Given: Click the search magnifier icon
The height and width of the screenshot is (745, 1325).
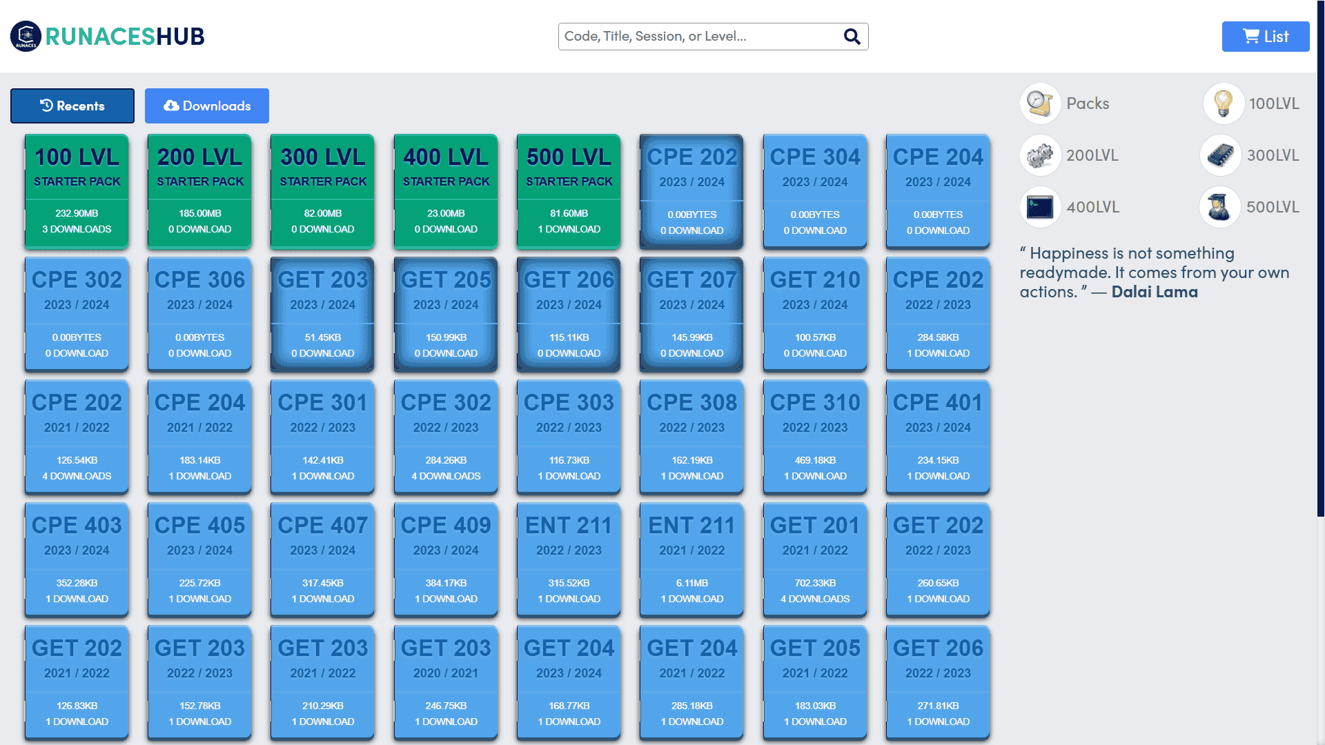Looking at the screenshot, I should point(852,37).
